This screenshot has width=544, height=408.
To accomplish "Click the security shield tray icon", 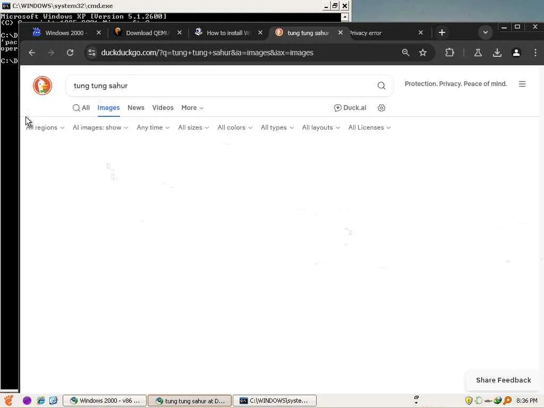I will (469, 401).
